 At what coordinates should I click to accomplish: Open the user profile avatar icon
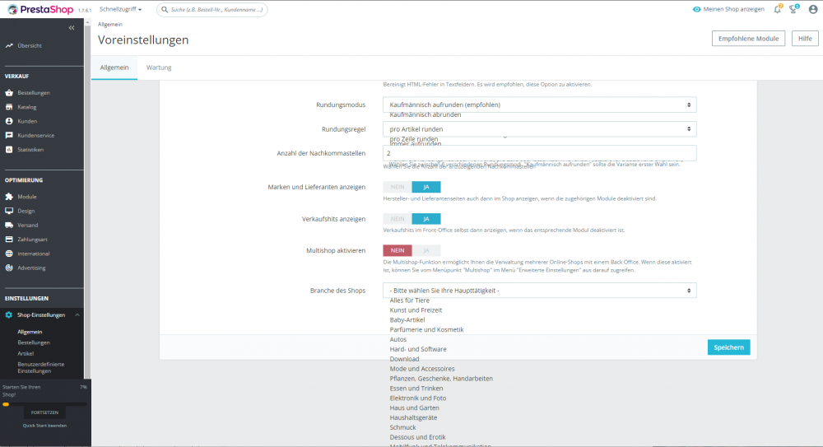coord(813,9)
